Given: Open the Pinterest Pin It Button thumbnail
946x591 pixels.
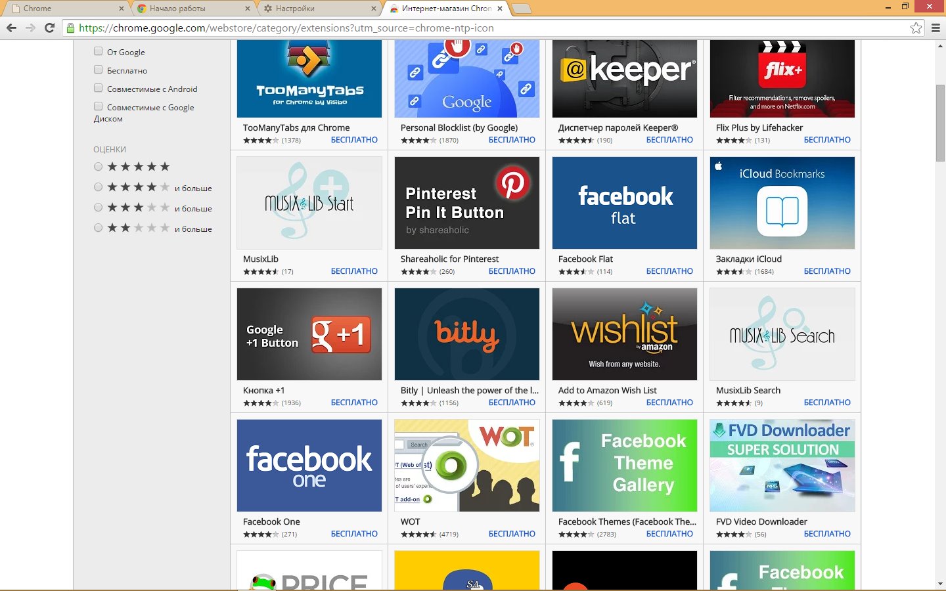Looking at the screenshot, I should pyautogui.click(x=467, y=203).
